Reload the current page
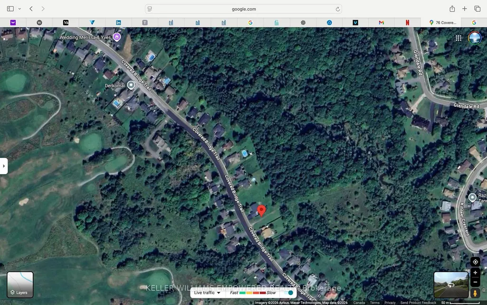Screen dimensions: 487x305 point(338,9)
